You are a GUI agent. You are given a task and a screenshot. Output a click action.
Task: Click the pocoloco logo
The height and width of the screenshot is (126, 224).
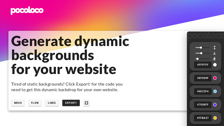click(27, 11)
